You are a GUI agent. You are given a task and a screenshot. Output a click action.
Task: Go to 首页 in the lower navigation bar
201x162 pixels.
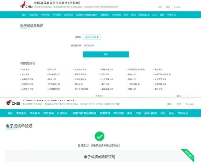click(10, 113)
